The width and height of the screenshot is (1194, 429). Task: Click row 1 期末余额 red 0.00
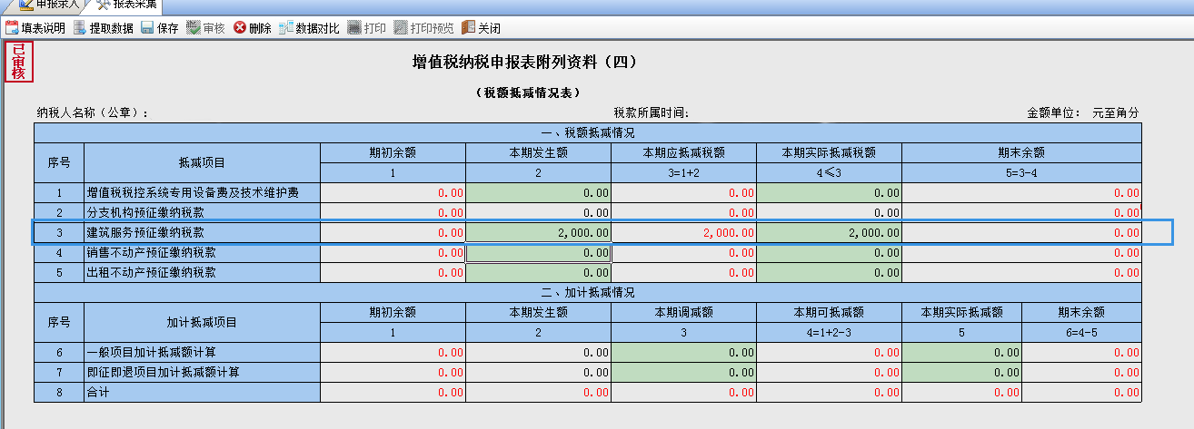(x=1021, y=192)
